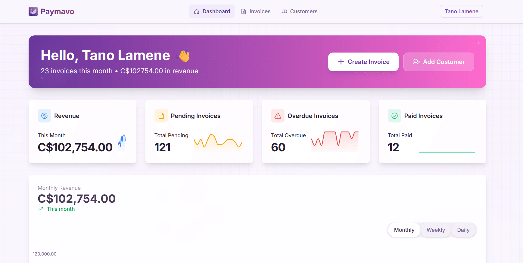Click the Create Invoice button
The height and width of the screenshot is (263, 523).
click(x=363, y=62)
